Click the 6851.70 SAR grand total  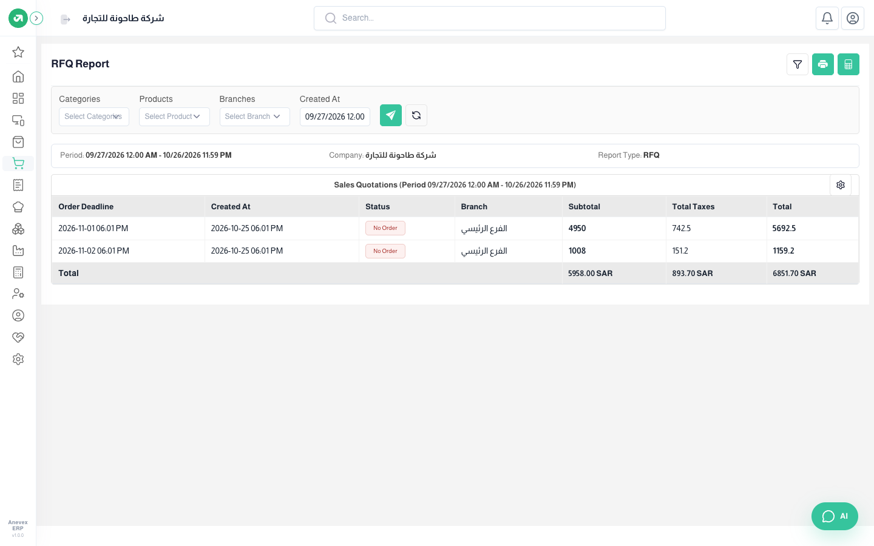coord(794,274)
